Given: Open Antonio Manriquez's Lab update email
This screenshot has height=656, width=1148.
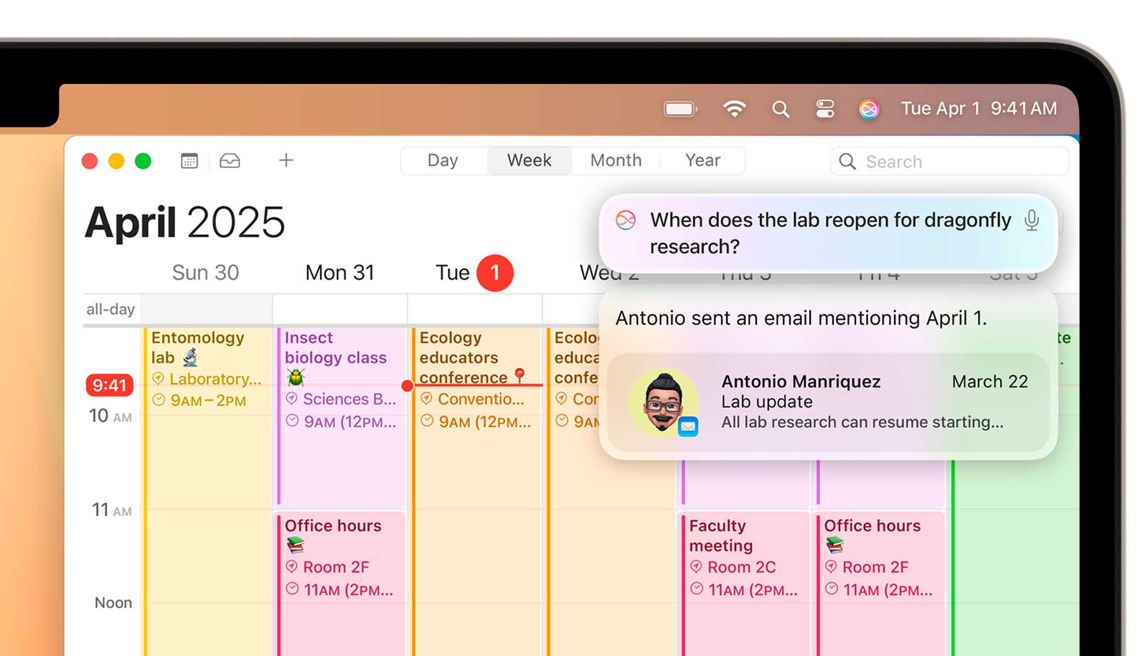Looking at the screenshot, I should [829, 402].
